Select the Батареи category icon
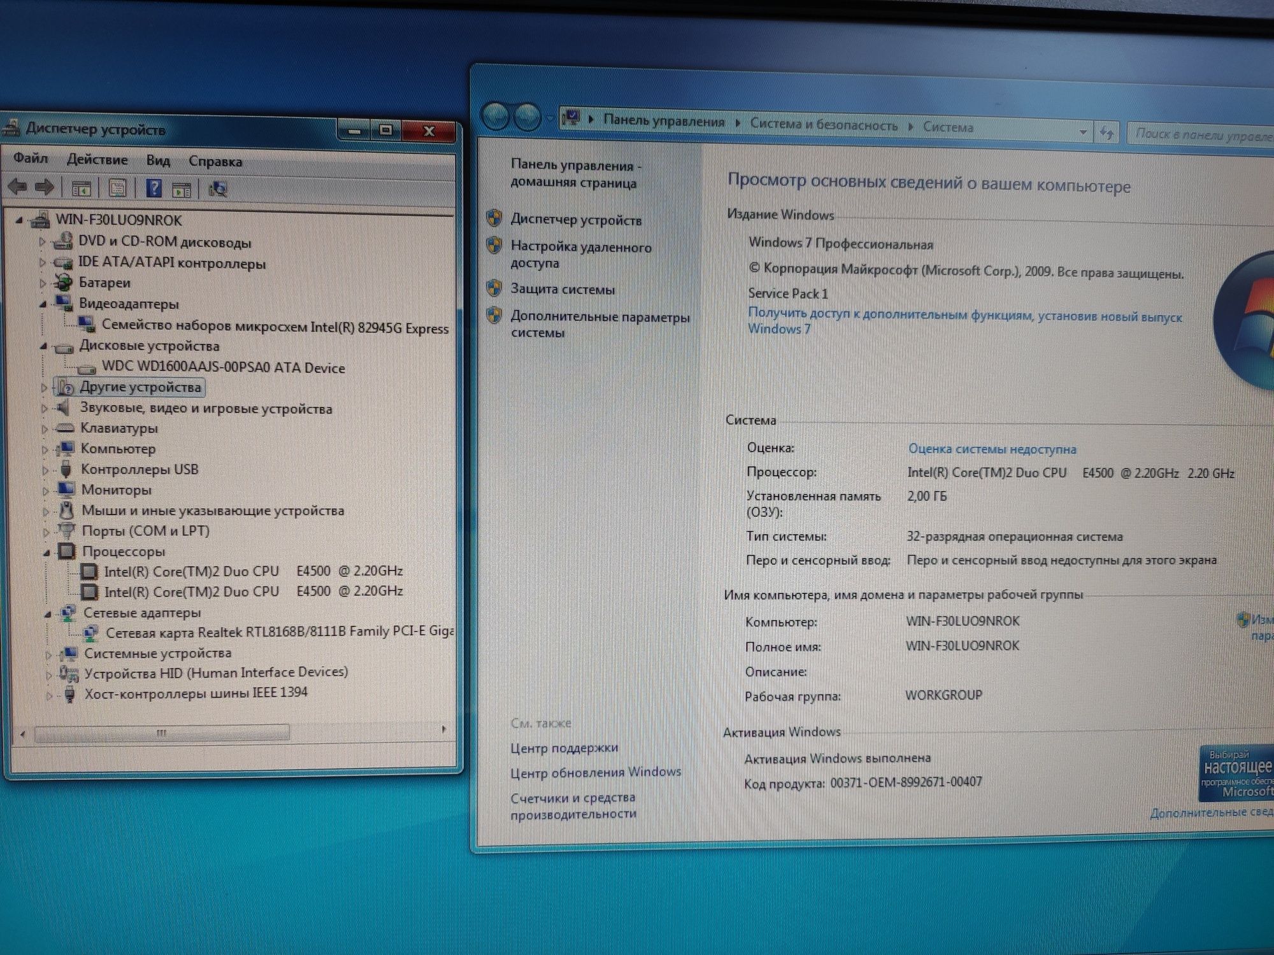 63,282
